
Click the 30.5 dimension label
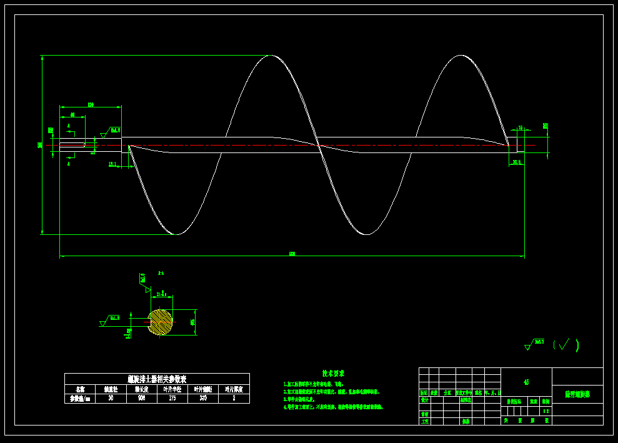(516, 162)
